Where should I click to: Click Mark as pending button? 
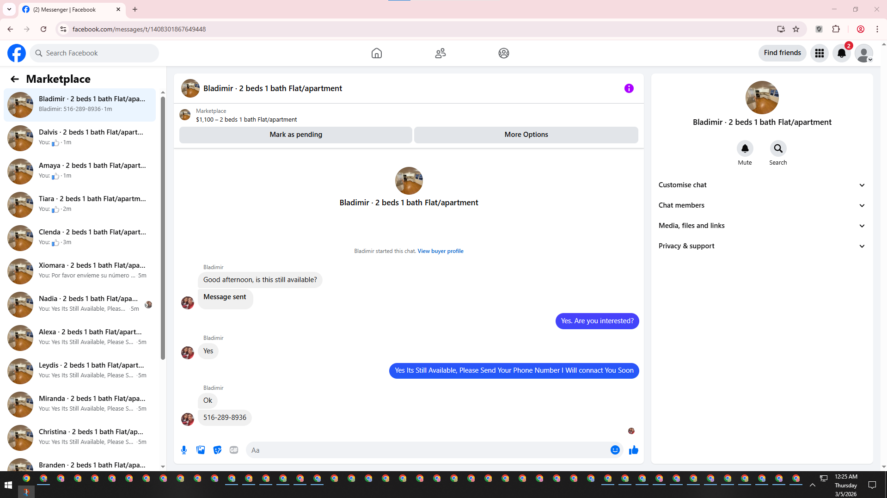coord(296,135)
